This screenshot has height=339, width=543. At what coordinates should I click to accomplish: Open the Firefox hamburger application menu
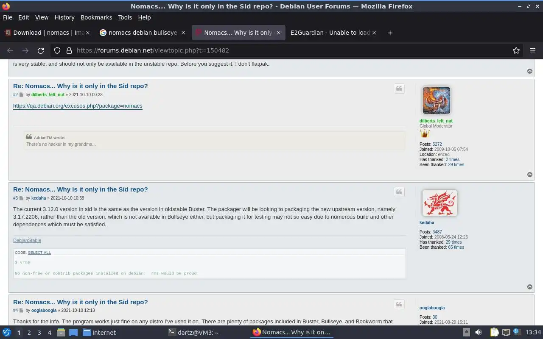pos(533,50)
